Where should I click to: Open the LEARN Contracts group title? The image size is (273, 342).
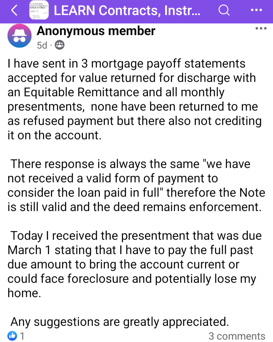[x=127, y=10]
